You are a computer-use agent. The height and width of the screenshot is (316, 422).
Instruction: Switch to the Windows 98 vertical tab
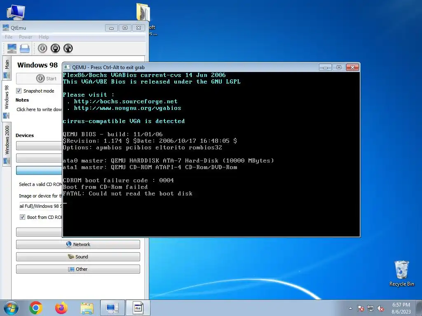(x=7, y=101)
